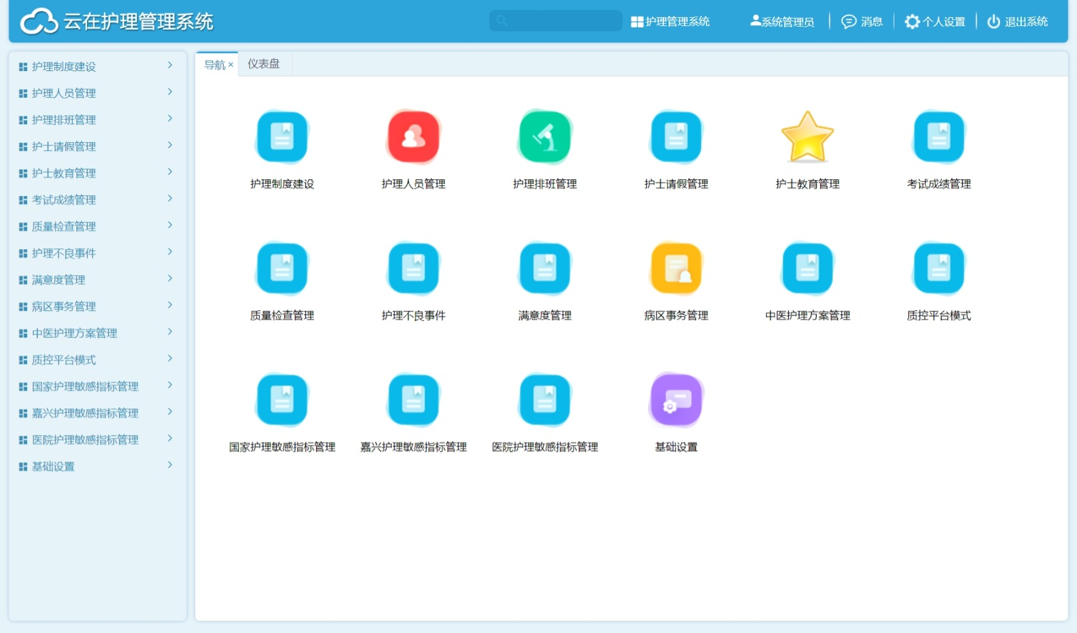Click 退出系统 to log out
The height and width of the screenshot is (633, 1077).
[1017, 22]
